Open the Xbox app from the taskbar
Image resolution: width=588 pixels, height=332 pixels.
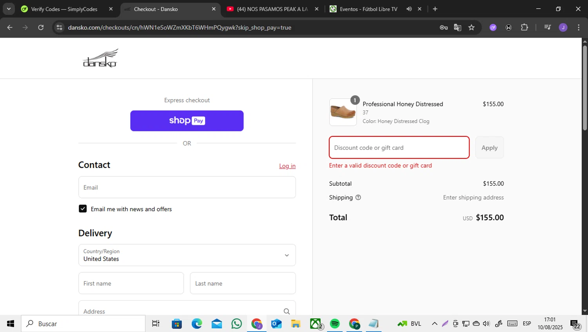[x=316, y=324]
